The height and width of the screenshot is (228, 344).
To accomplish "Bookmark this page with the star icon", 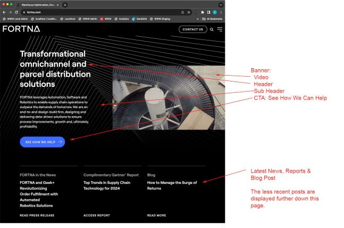I will [189, 12].
